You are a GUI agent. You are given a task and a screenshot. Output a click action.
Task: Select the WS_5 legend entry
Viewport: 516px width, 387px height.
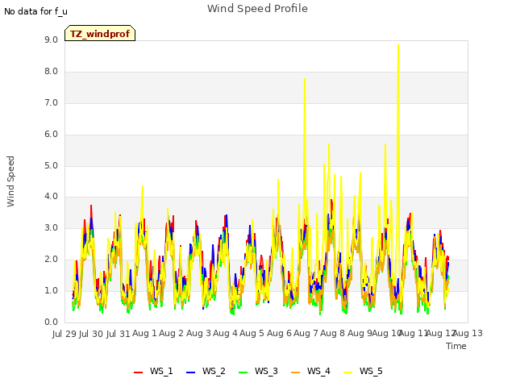click(x=363, y=371)
